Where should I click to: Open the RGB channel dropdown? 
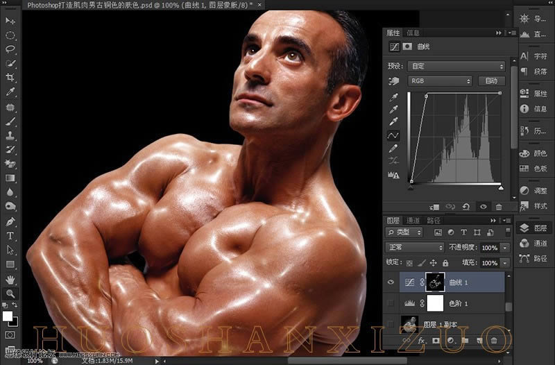click(439, 81)
